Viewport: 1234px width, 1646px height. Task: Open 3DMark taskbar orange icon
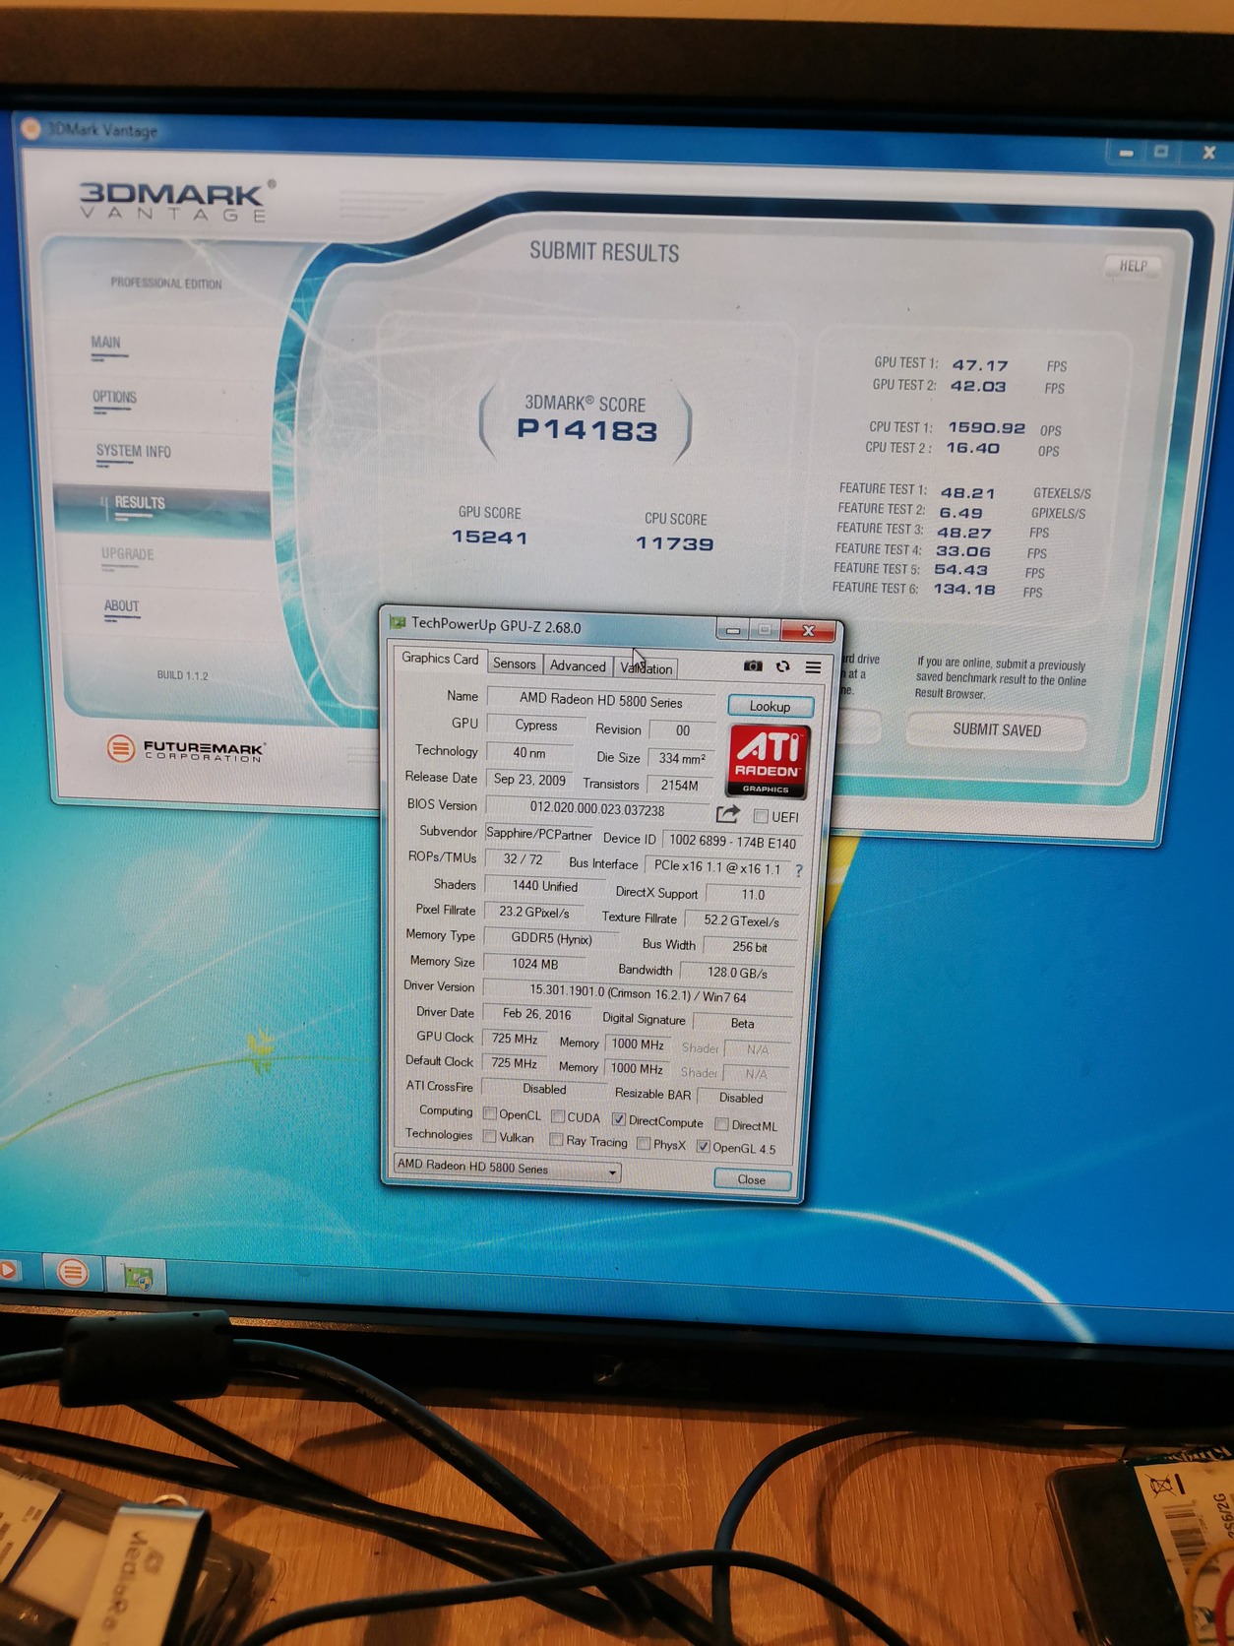72,1273
